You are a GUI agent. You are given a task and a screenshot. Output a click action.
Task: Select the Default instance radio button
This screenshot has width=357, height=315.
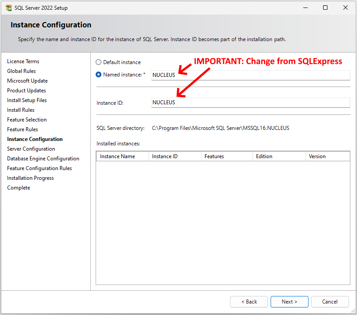coord(98,62)
